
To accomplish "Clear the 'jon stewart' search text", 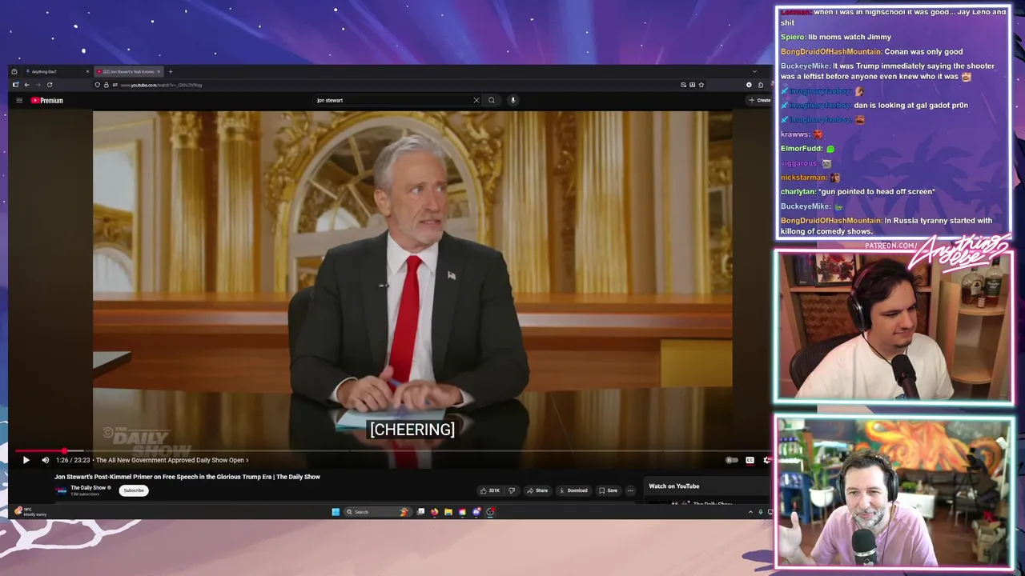I will tap(476, 100).
